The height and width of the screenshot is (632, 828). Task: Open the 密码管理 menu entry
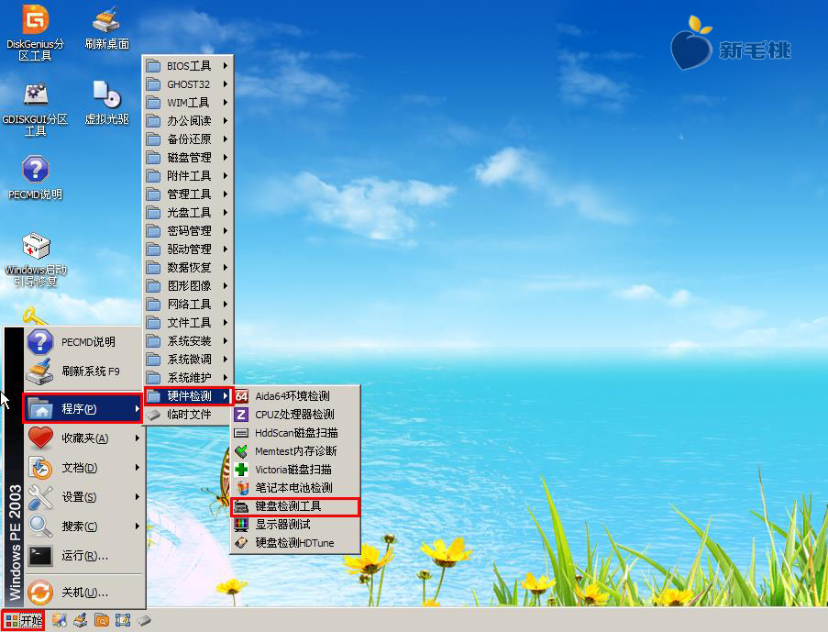(x=188, y=231)
